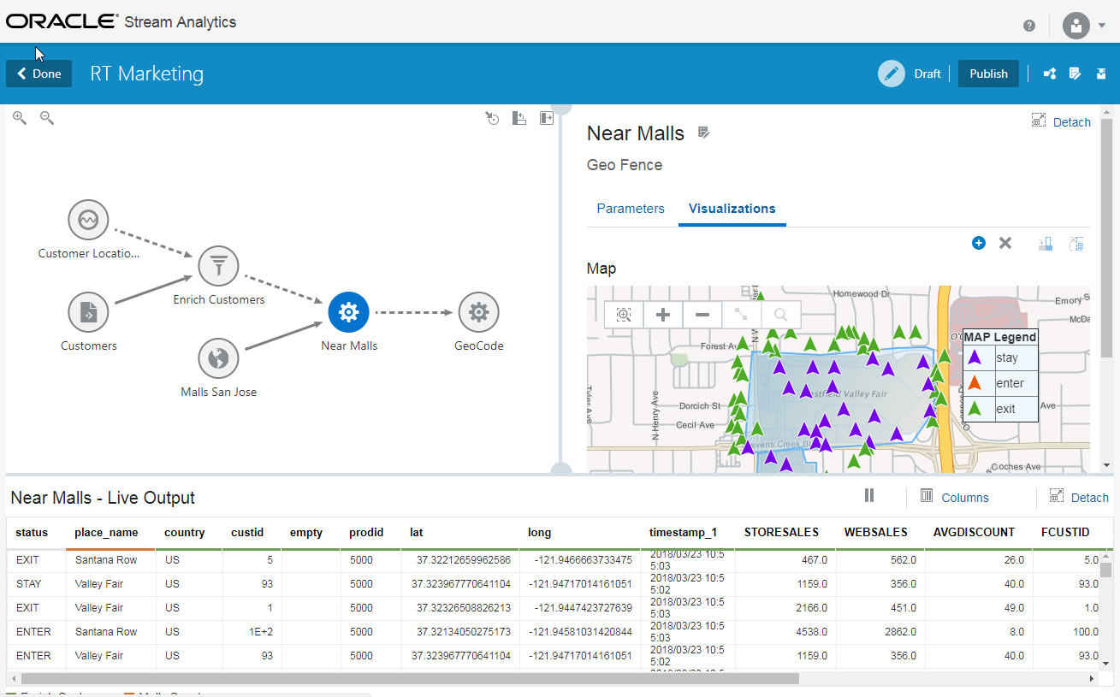This screenshot has height=697, width=1120.
Task: Click the Publish button
Action: pos(988,74)
